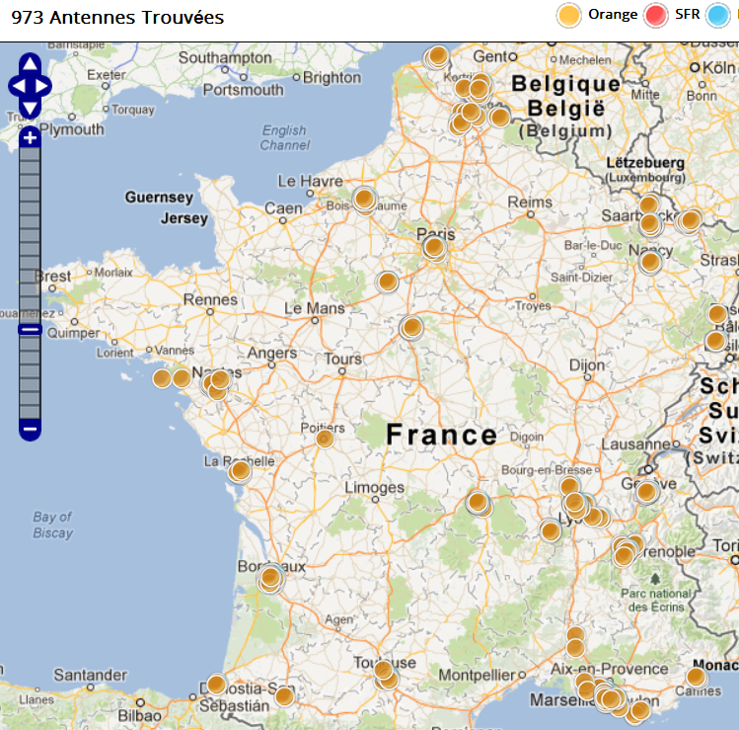Open antenna marker just southwest of Lyon
Viewport: 739px width, 730px height.
[550, 531]
